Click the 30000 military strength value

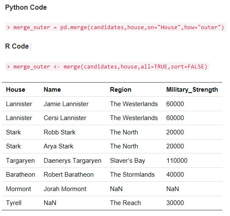[175, 203]
